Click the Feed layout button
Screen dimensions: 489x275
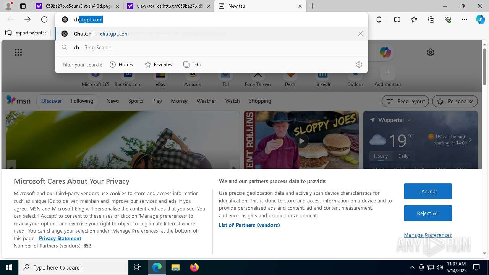(x=405, y=101)
